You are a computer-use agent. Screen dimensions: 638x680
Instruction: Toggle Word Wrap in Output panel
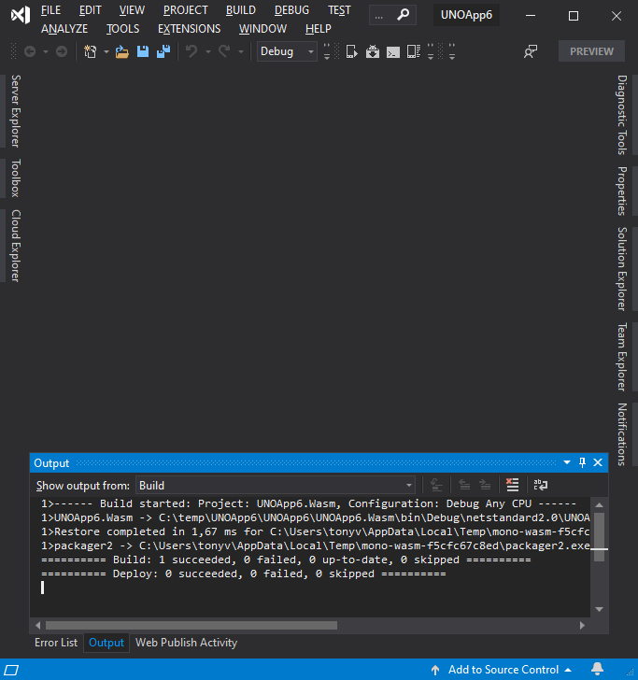[x=541, y=486]
